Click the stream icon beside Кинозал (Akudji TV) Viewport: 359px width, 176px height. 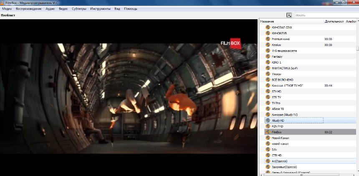coord(268,115)
